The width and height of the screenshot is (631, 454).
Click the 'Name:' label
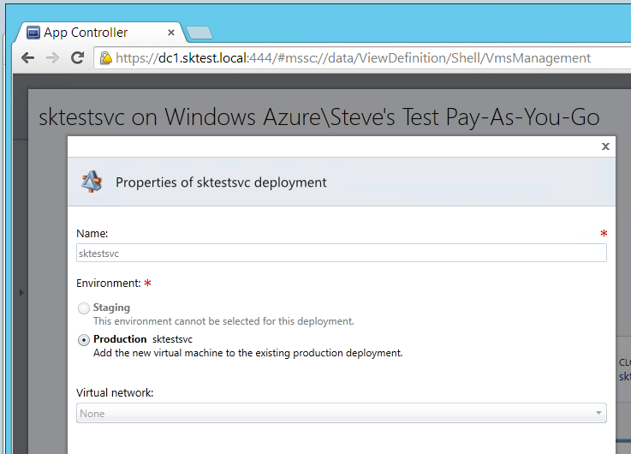pyautogui.click(x=92, y=234)
